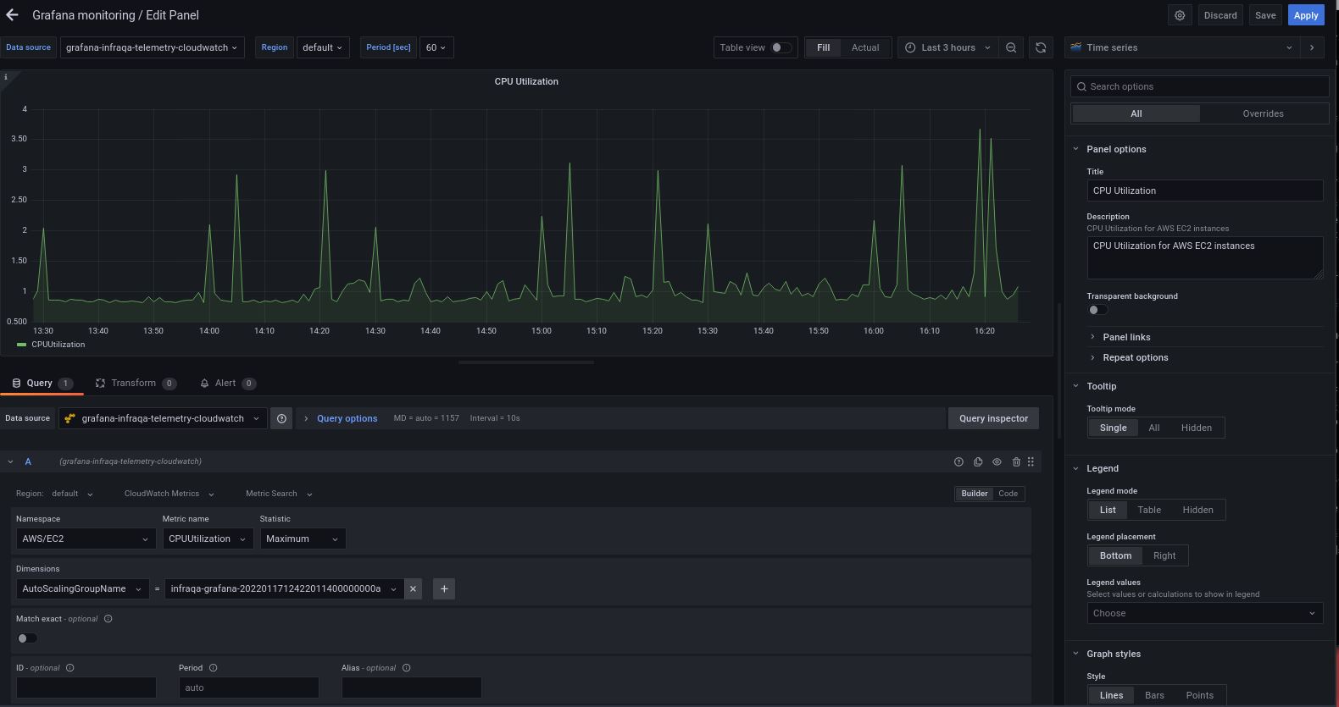Open Legend values Choose dropdown
This screenshot has width=1339, height=707.
(x=1204, y=613)
